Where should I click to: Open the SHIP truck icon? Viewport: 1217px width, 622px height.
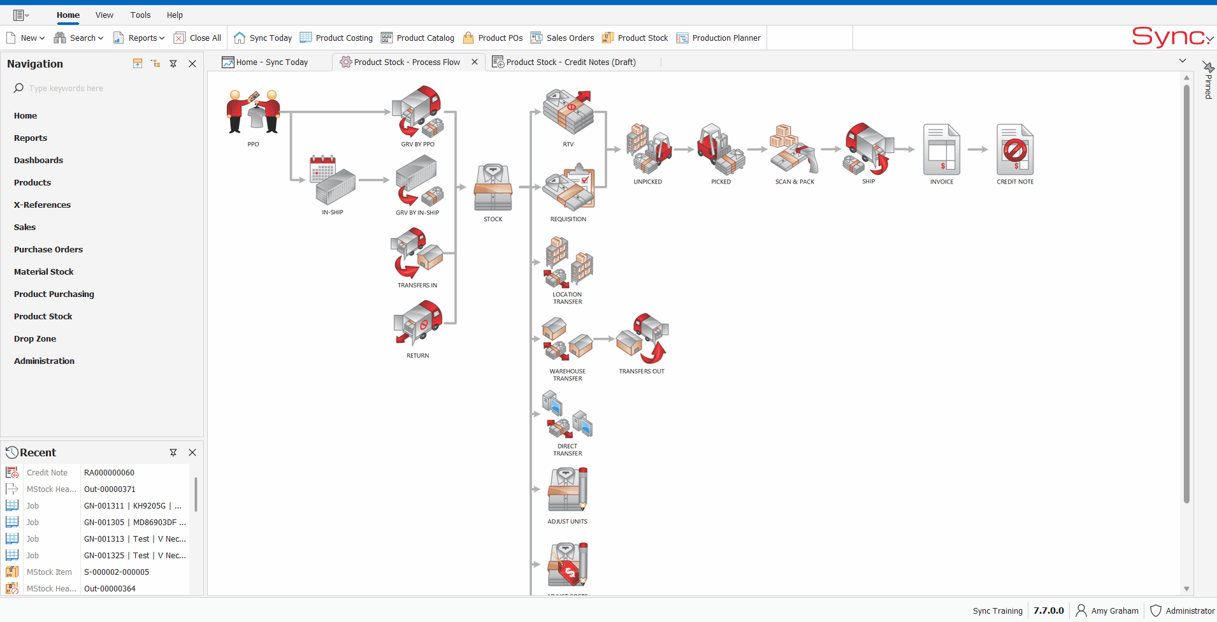(x=868, y=149)
